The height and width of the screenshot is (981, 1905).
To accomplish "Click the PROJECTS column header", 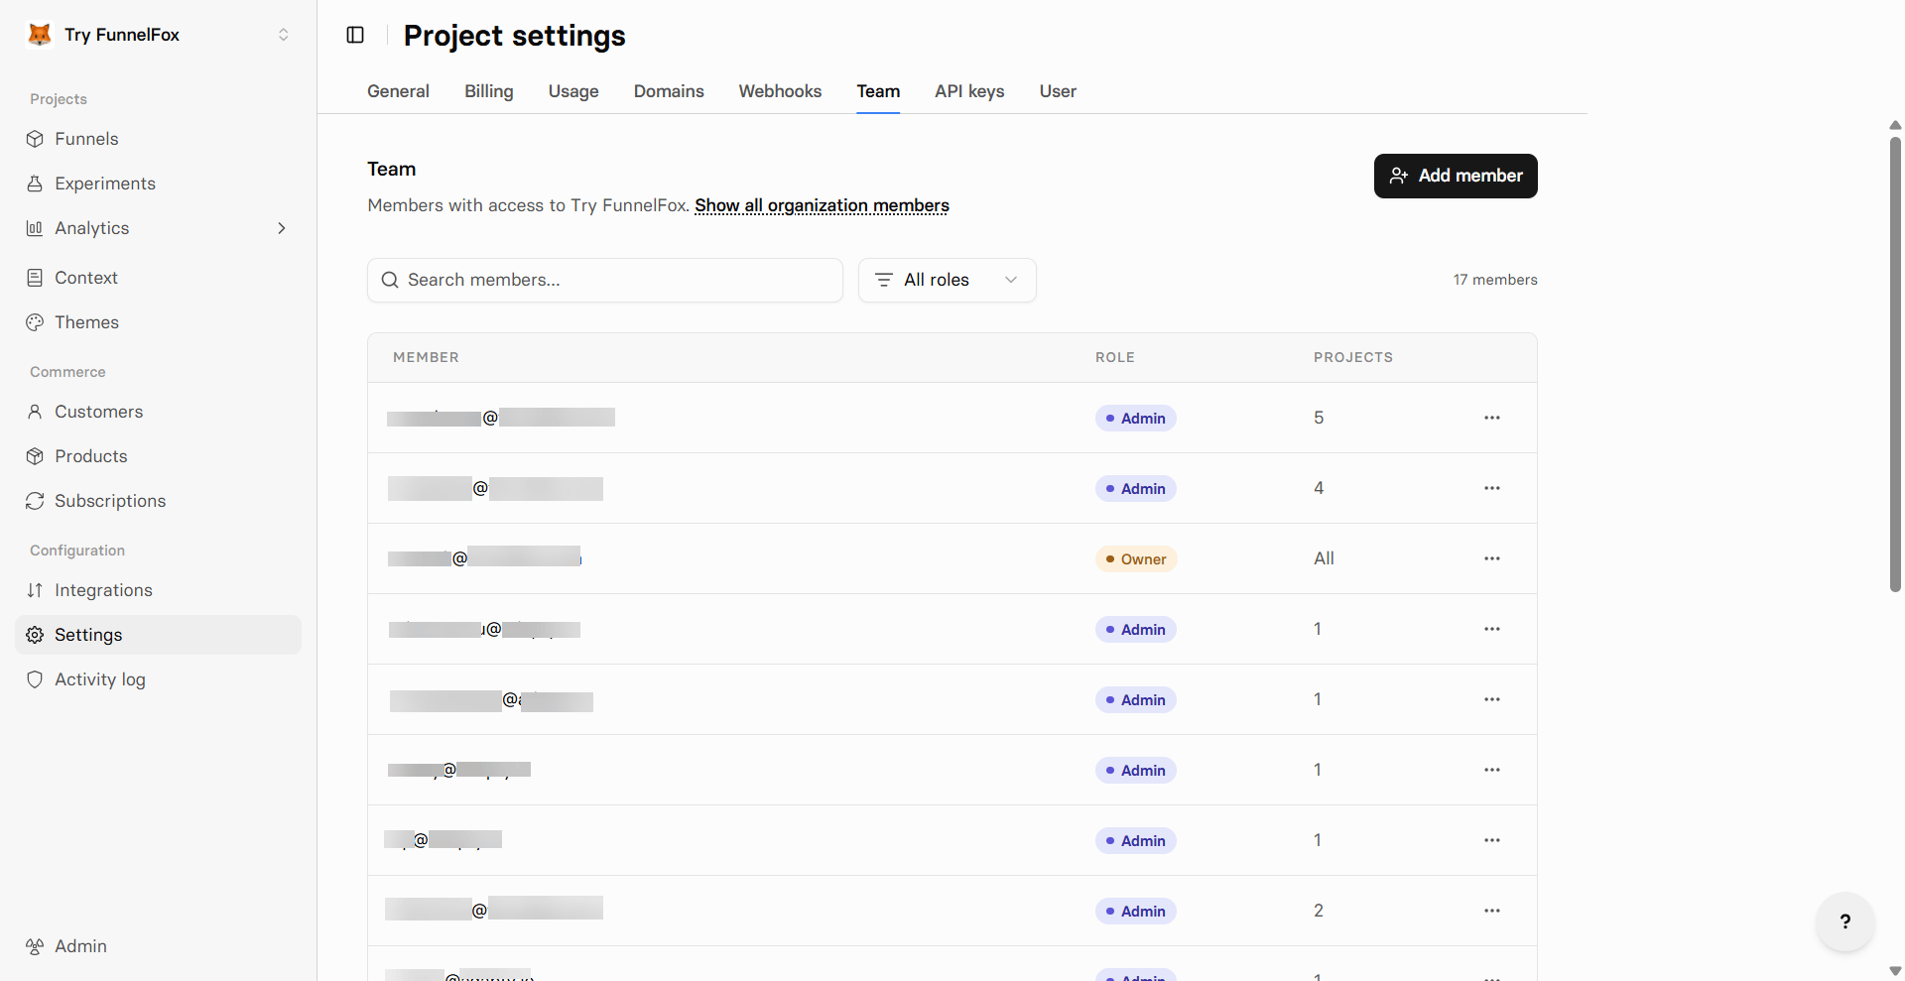I will pos(1353,357).
